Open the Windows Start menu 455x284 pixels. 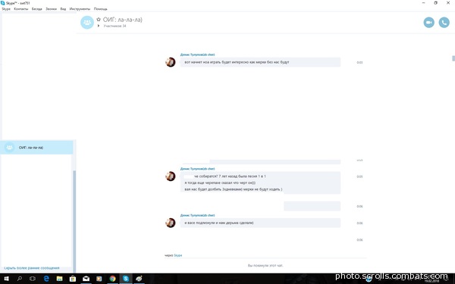(x=6, y=279)
